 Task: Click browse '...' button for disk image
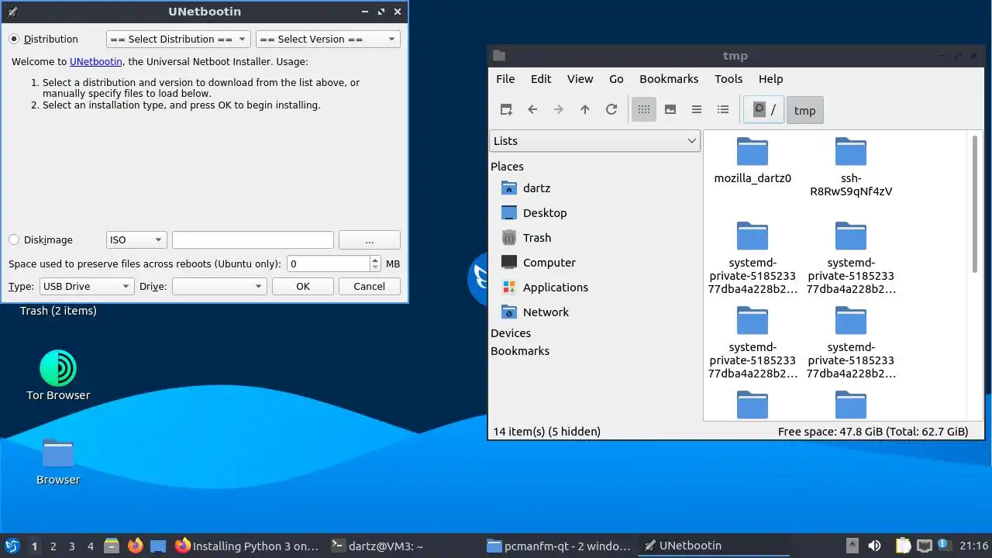point(370,240)
